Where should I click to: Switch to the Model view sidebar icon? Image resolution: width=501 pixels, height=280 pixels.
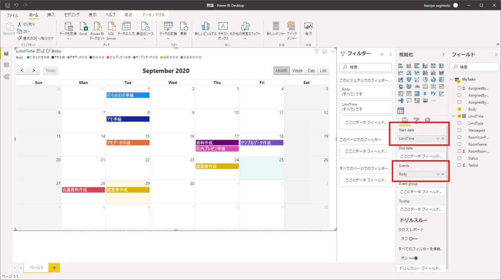tap(6, 76)
